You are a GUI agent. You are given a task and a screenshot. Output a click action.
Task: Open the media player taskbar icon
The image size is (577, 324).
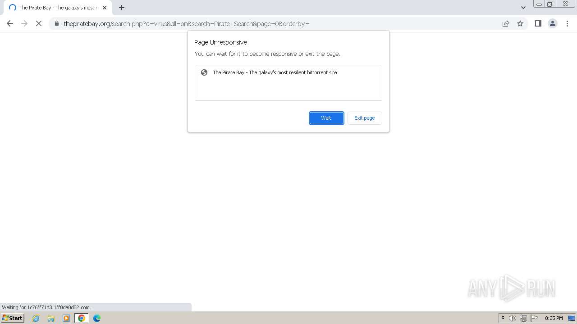[x=66, y=318]
